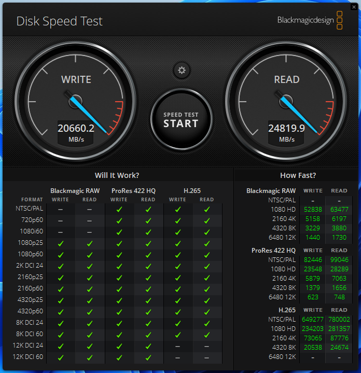Screen dimensions: 361x373
Task: Click the 2160p60 Blackmagic RAW write checkmark
Action: coord(61,289)
